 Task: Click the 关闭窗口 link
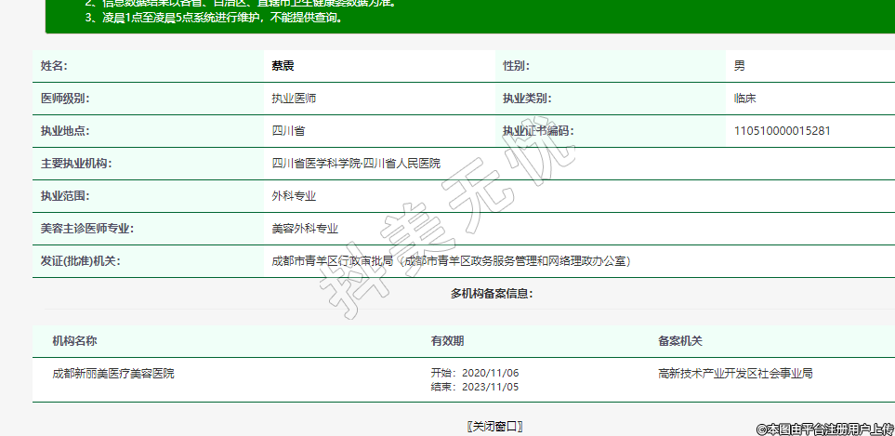tap(494, 426)
